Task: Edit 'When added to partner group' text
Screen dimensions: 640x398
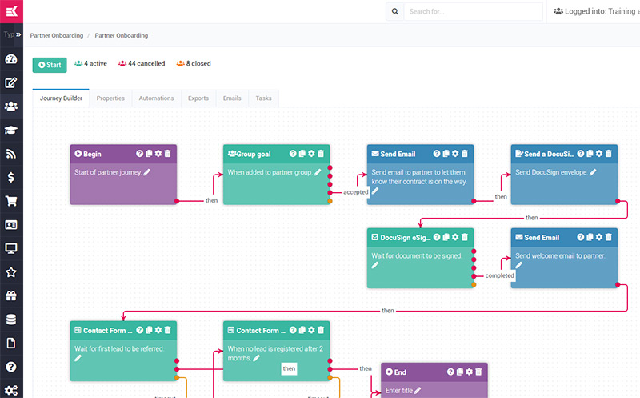Action: coord(318,172)
